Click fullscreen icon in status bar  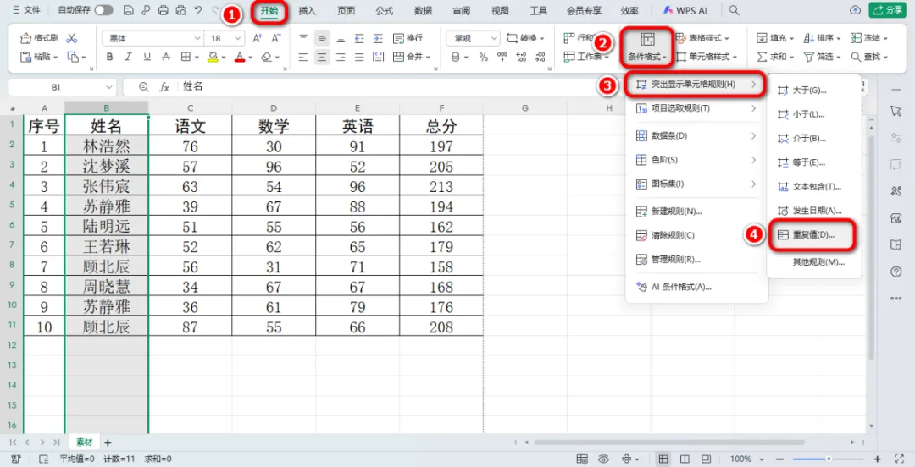[899, 459]
